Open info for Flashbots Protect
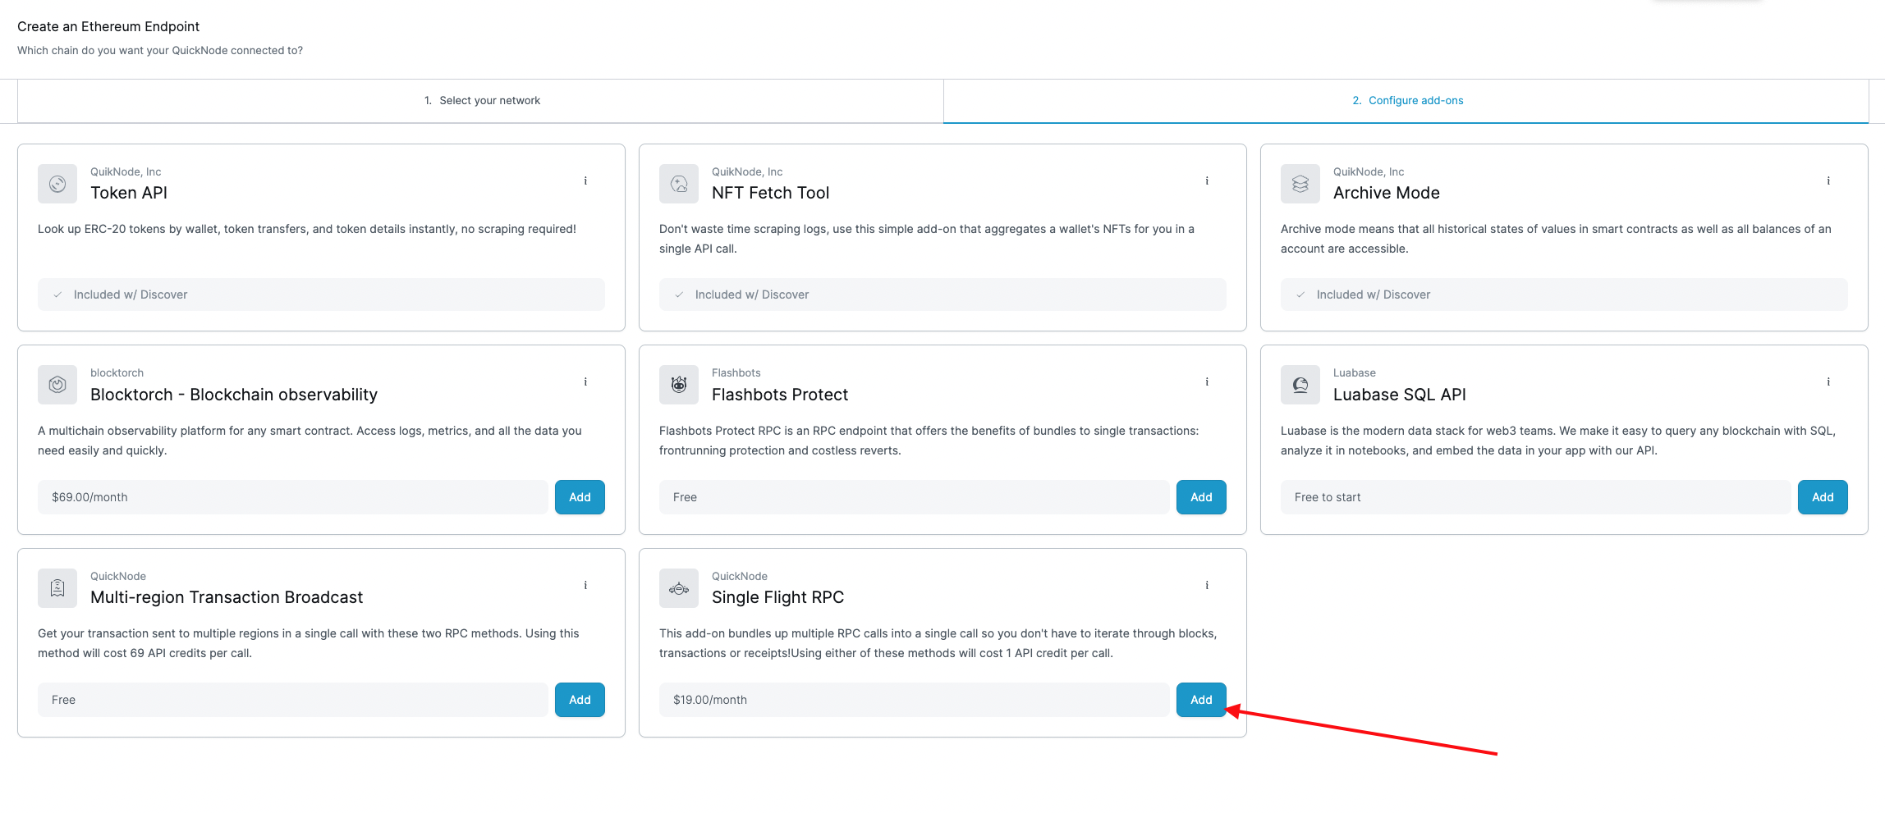Viewport: 1885px width, 813px height. (x=1207, y=381)
